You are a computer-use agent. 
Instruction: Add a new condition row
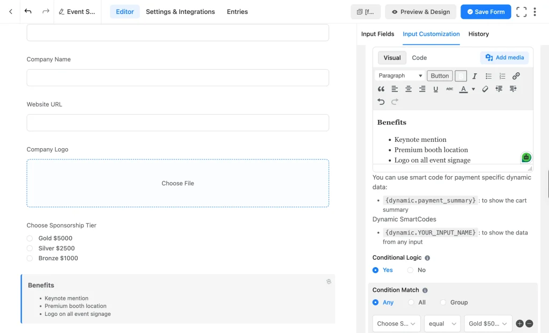click(520, 323)
